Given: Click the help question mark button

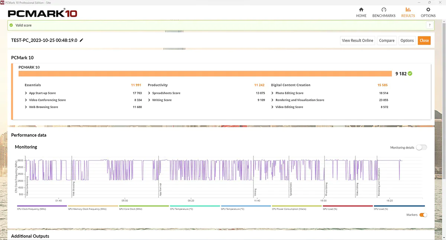Looking at the screenshot, I should [x=430, y=25].
